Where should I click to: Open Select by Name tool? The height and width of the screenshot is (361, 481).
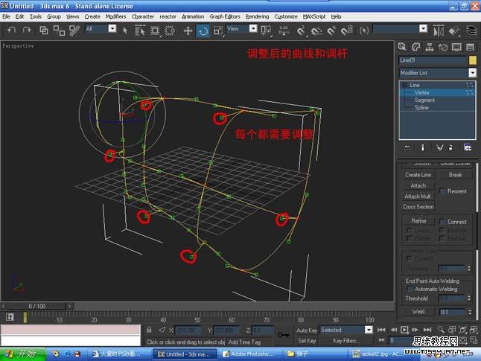(140, 31)
